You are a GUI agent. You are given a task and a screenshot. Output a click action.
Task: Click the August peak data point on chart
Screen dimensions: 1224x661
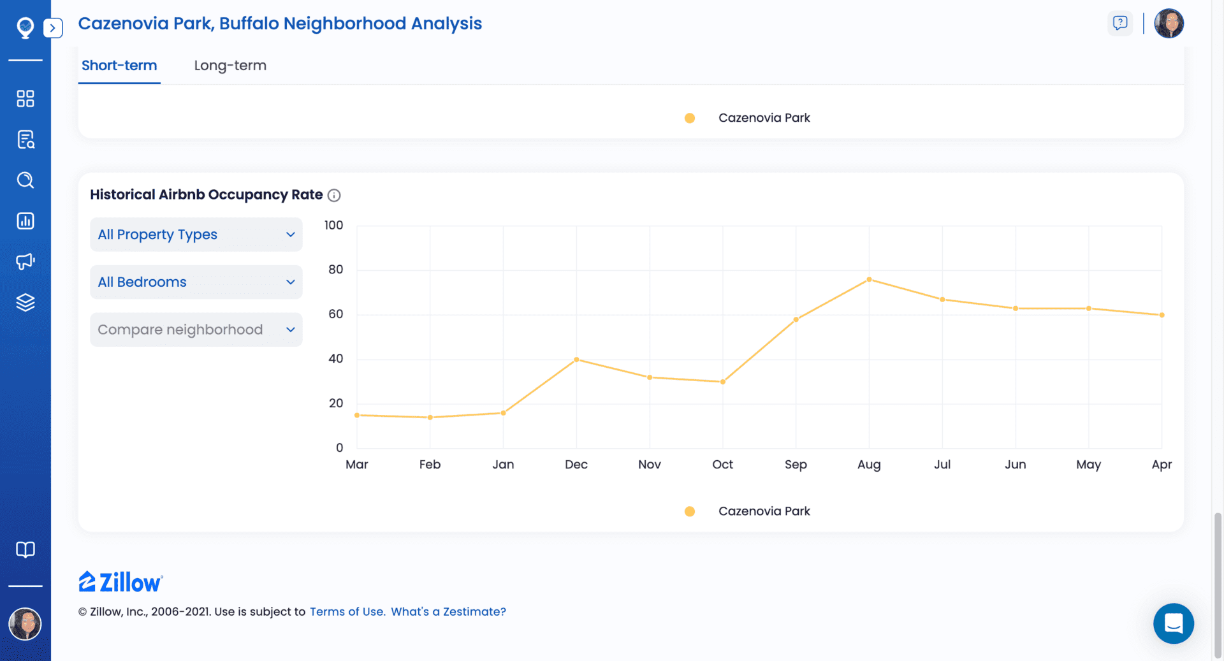point(869,279)
